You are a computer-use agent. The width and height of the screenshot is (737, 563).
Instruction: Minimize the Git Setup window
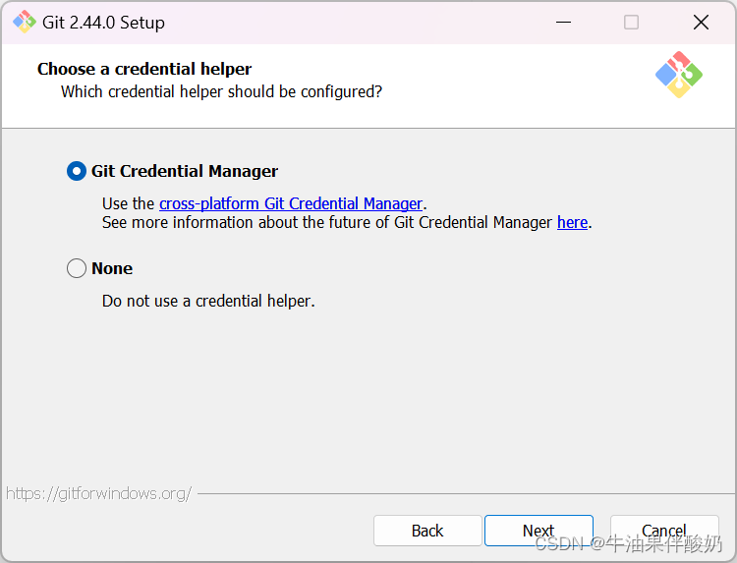click(563, 22)
